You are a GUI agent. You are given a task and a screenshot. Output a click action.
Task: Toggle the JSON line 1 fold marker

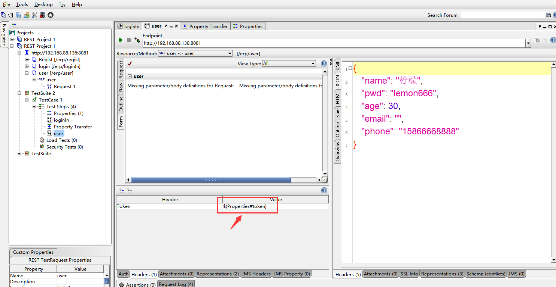pos(350,68)
